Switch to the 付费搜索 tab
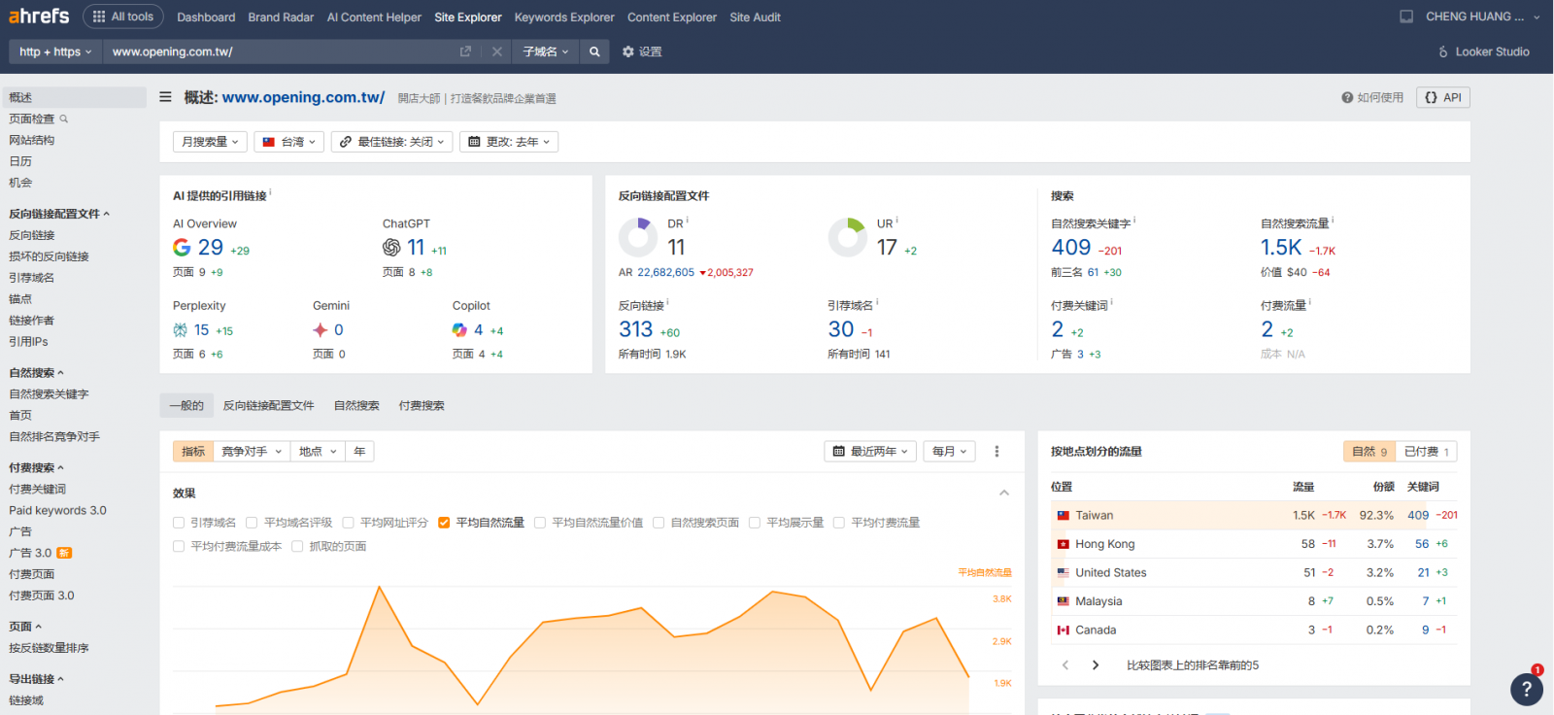This screenshot has height=715, width=1554. point(422,406)
